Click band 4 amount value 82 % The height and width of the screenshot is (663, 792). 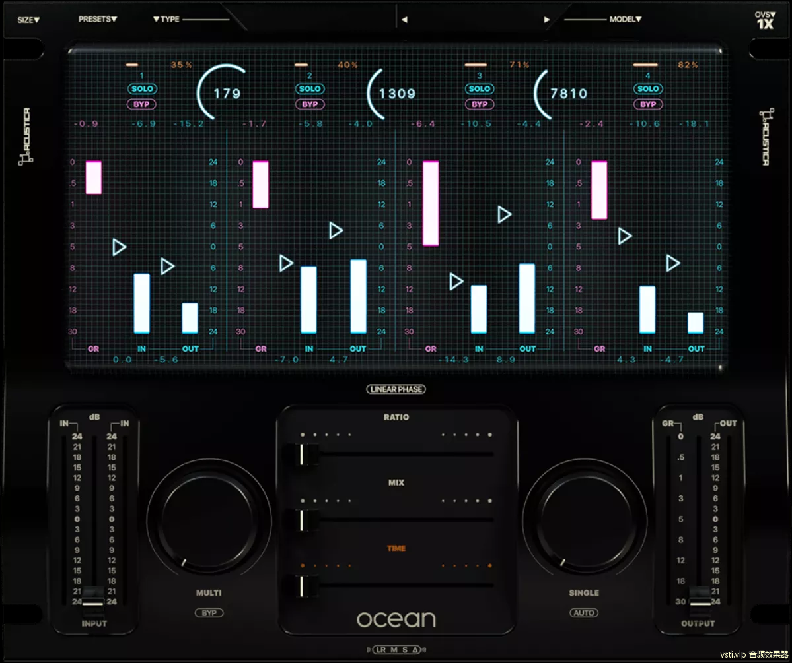coord(688,65)
